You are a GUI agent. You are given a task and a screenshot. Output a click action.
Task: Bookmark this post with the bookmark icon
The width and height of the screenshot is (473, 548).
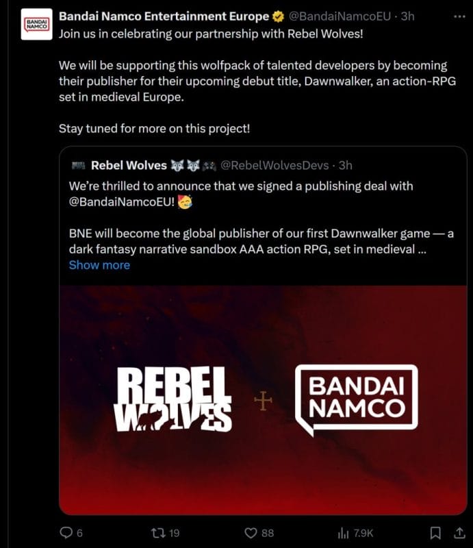coord(434,532)
